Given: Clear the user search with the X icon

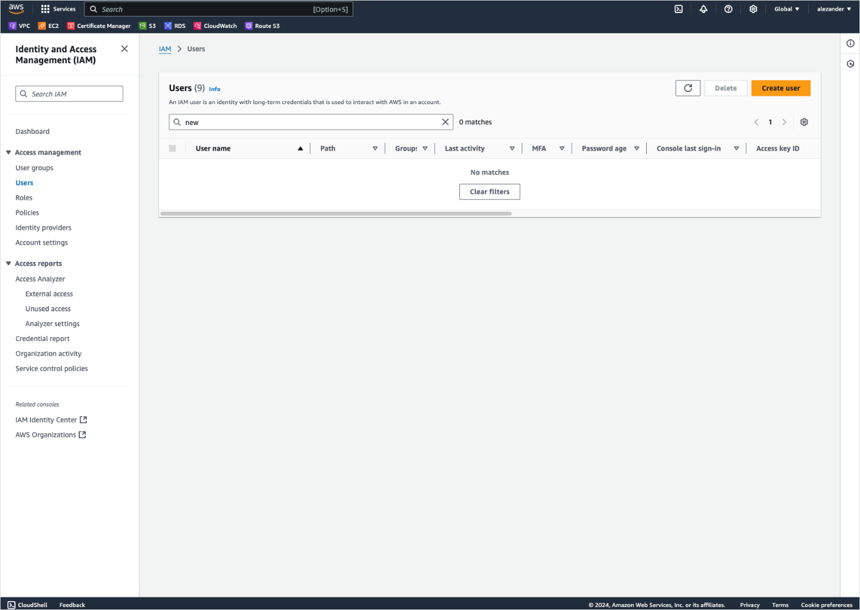Looking at the screenshot, I should (445, 121).
